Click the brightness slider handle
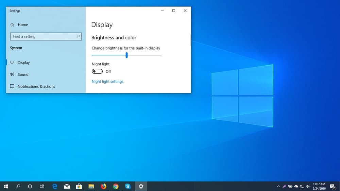Viewport: 340px width, 191px height. tap(126, 55)
